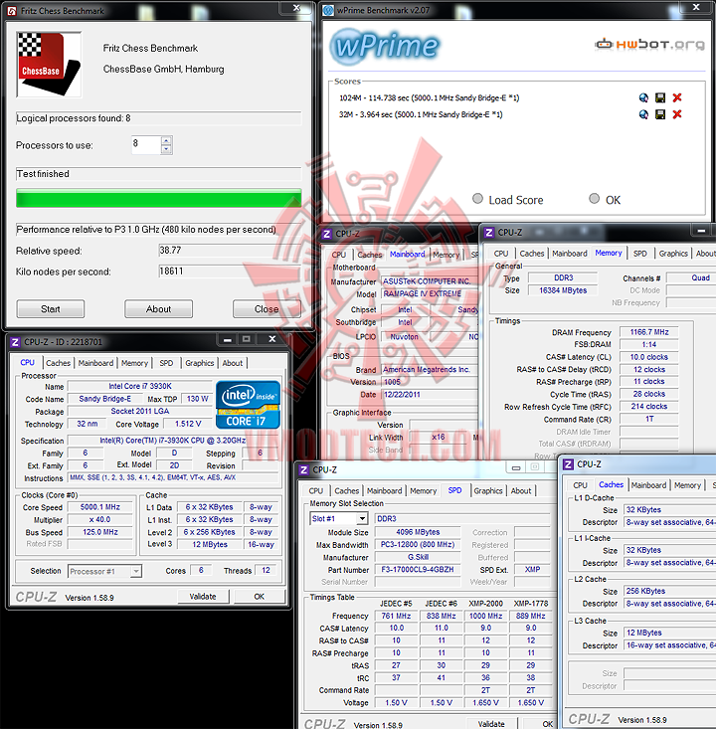Delete the 32M score with red X
The width and height of the screenshot is (716, 729).
[677, 114]
